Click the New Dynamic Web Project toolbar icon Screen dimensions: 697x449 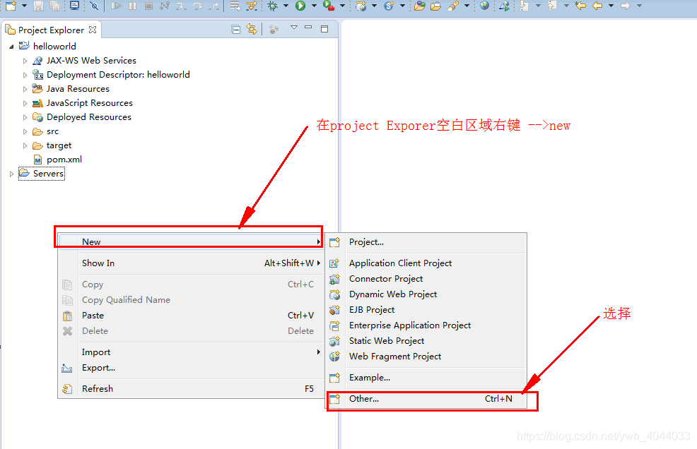tap(361, 6)
